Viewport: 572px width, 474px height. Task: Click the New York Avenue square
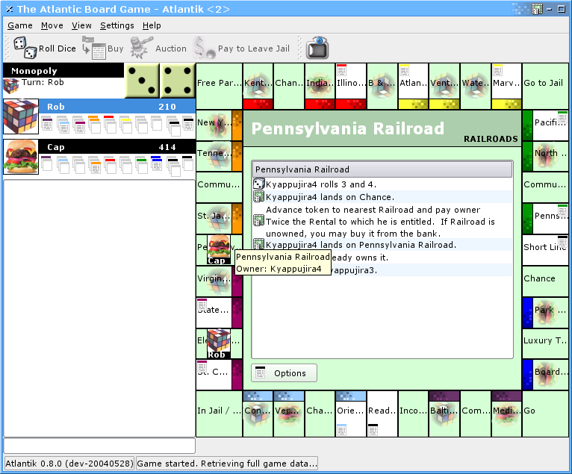220,125
